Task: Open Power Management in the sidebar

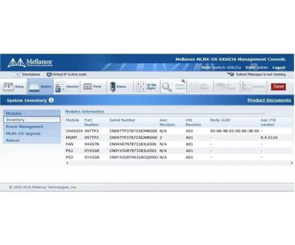Action: 24,127
